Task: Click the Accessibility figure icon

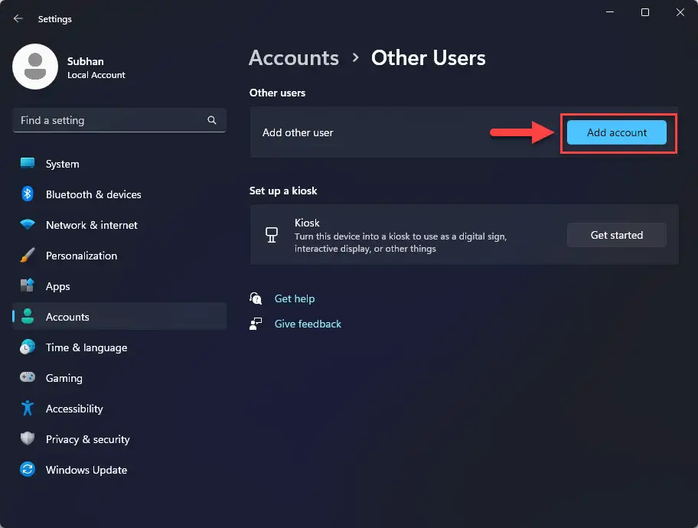Action: [x=28, y=408]
